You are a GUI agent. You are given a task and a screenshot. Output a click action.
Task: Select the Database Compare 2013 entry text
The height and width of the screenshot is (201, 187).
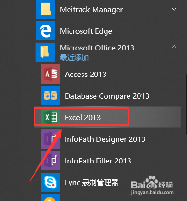(107, 96)
